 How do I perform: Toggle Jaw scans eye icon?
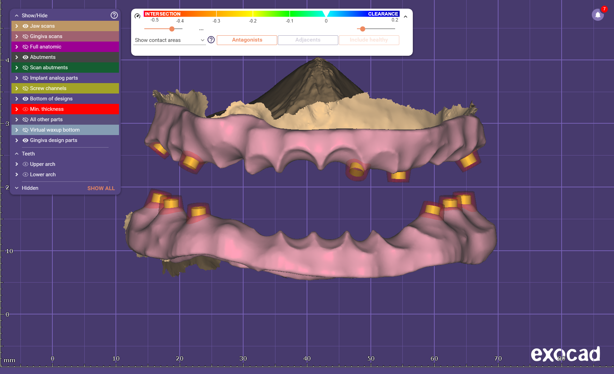tap(25, 26)
